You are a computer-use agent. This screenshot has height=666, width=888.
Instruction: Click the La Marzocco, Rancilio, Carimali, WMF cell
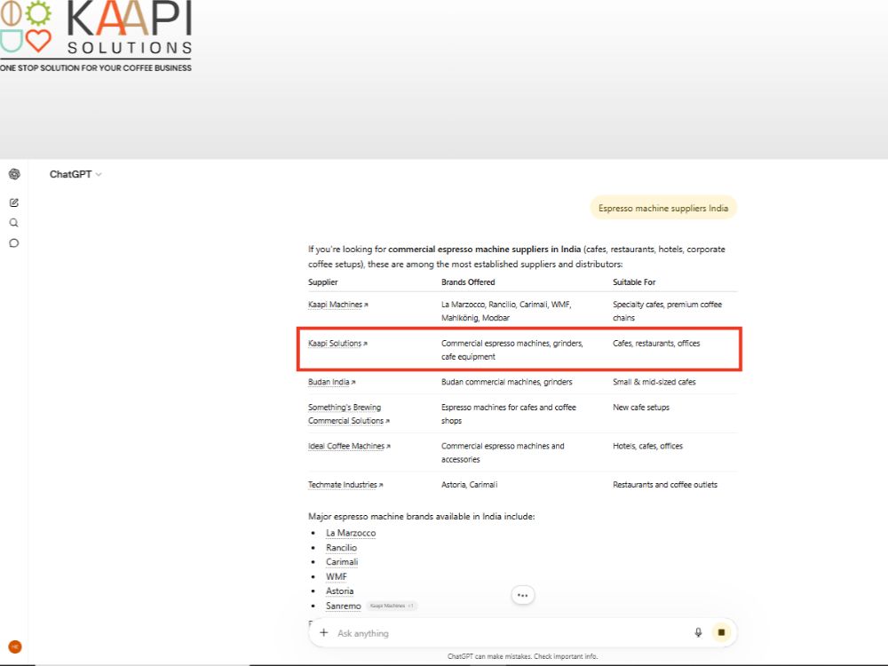pyautogui.click(x=506, y=311)
